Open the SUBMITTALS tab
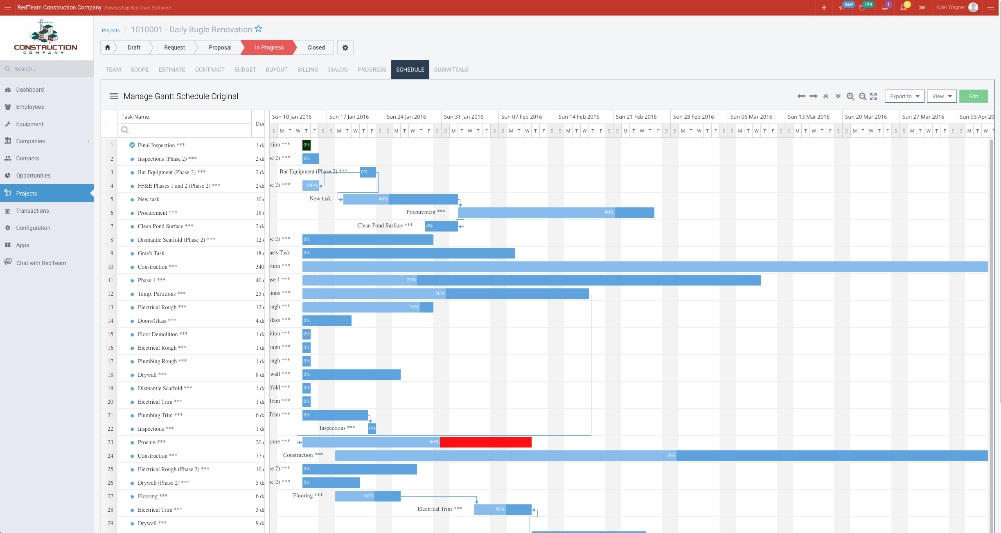The width and height of the screenshot is (1001, 533). tap(451, 70)
